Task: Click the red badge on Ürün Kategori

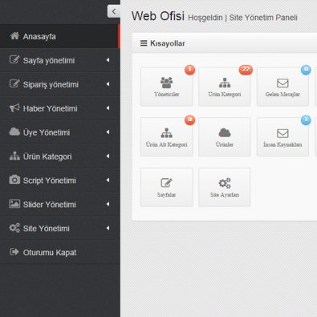Action: (x=246, y=70)
